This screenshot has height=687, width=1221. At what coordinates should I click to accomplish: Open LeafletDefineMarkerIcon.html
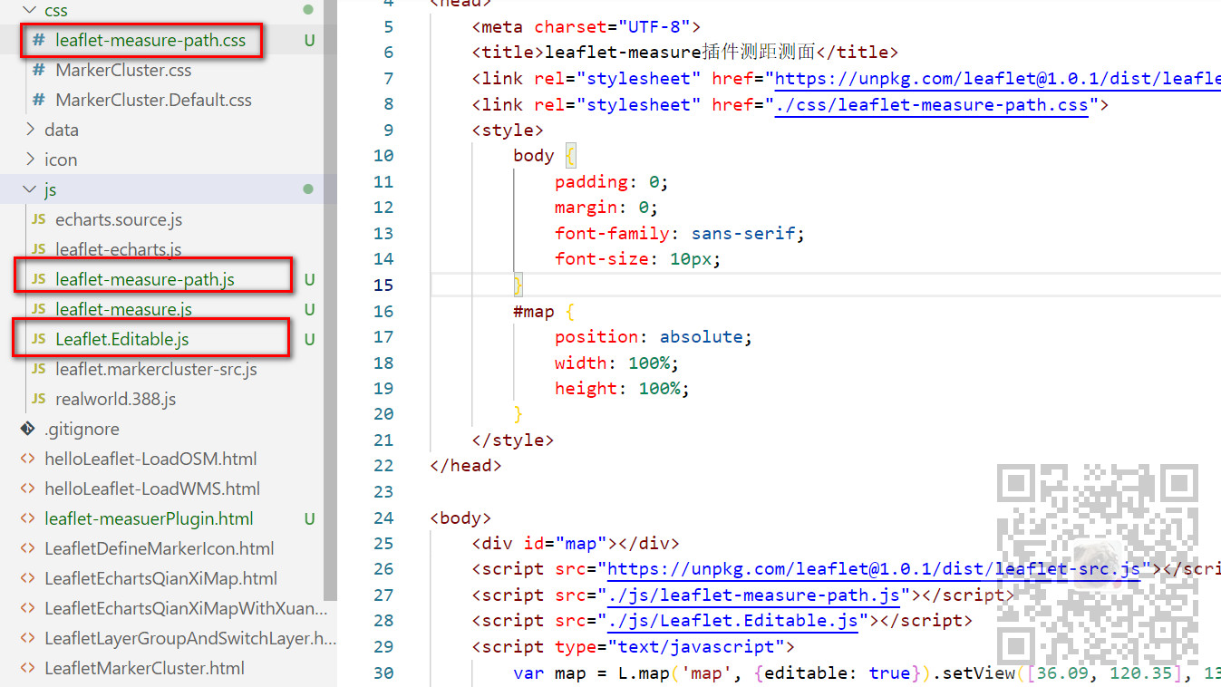tap(160, 548)
